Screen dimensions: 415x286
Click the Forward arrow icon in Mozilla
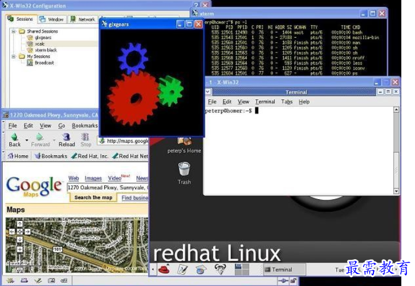tap(40, 137)
